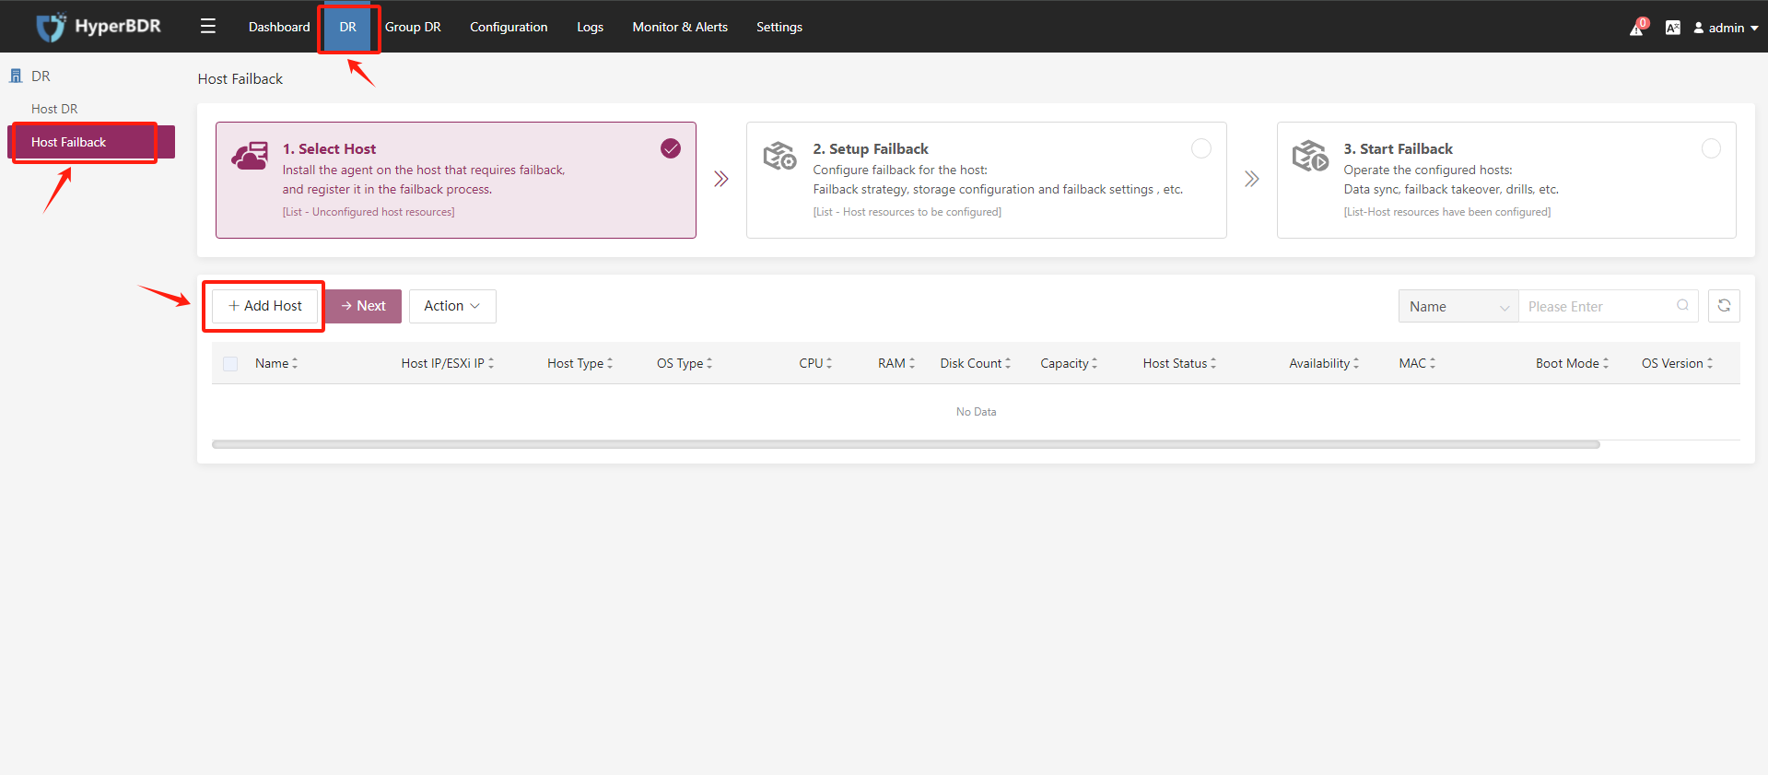Select Host DR in the sidebar

[54, 109]
